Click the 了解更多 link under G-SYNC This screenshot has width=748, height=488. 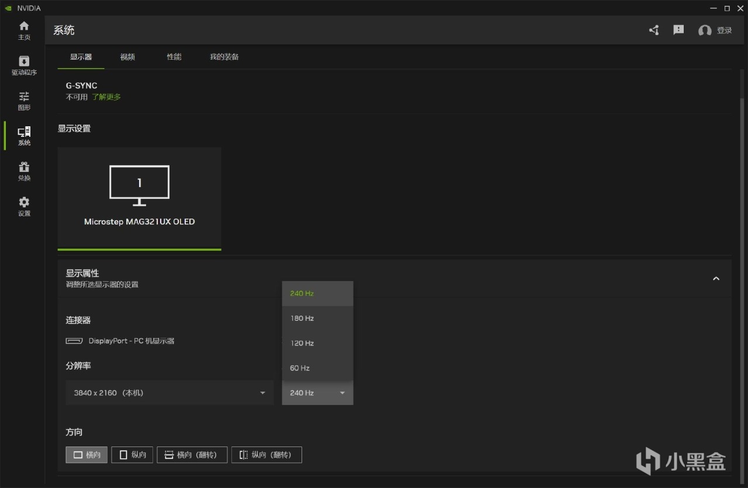point(106,97)
